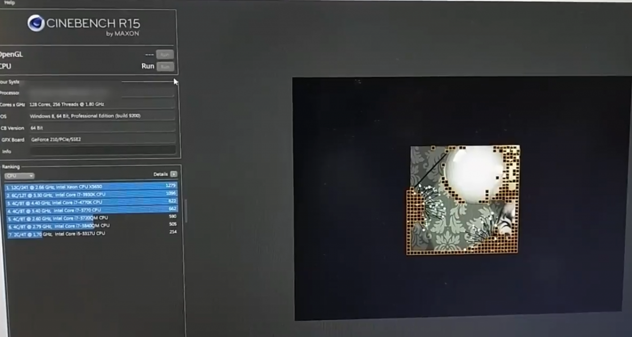This screenshot has height=337, width=632.
Task: Click the Cores x GHz value field
Action: [102, 105]
